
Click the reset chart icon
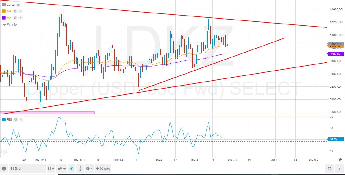click(x=329, y=169)
